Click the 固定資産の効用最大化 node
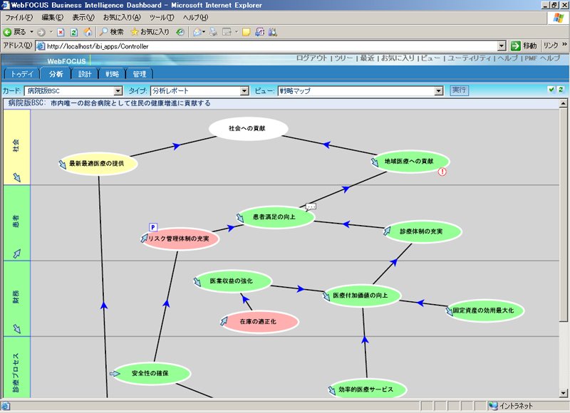The image size is (570, 413). click(x=484, y=310)
